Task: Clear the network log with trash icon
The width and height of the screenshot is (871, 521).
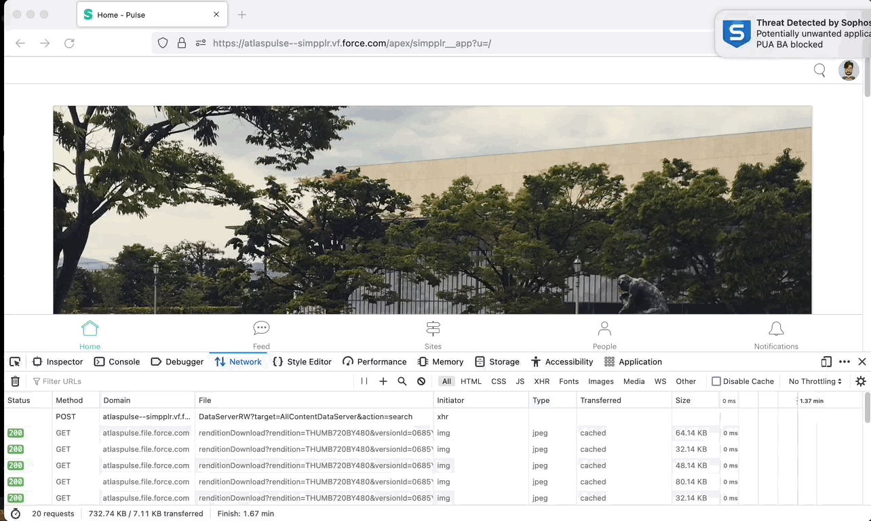Action: click(15, 381)
